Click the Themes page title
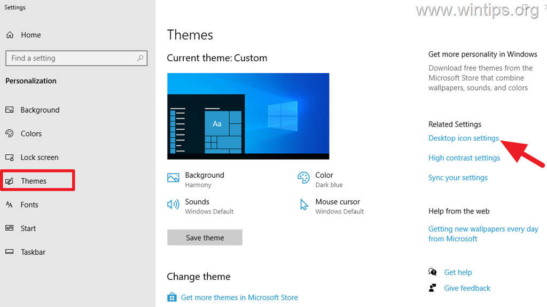The image size is (547, 307). point(190,35)
